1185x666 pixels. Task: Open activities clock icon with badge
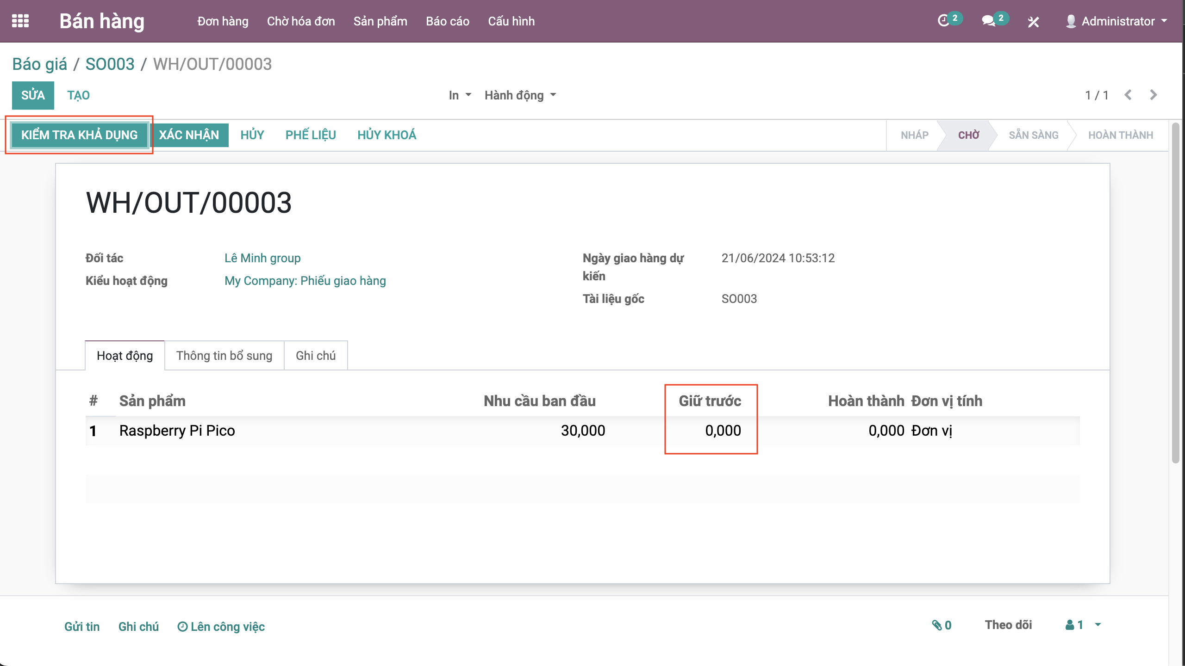pyautogui.click(x=944, y=21)
